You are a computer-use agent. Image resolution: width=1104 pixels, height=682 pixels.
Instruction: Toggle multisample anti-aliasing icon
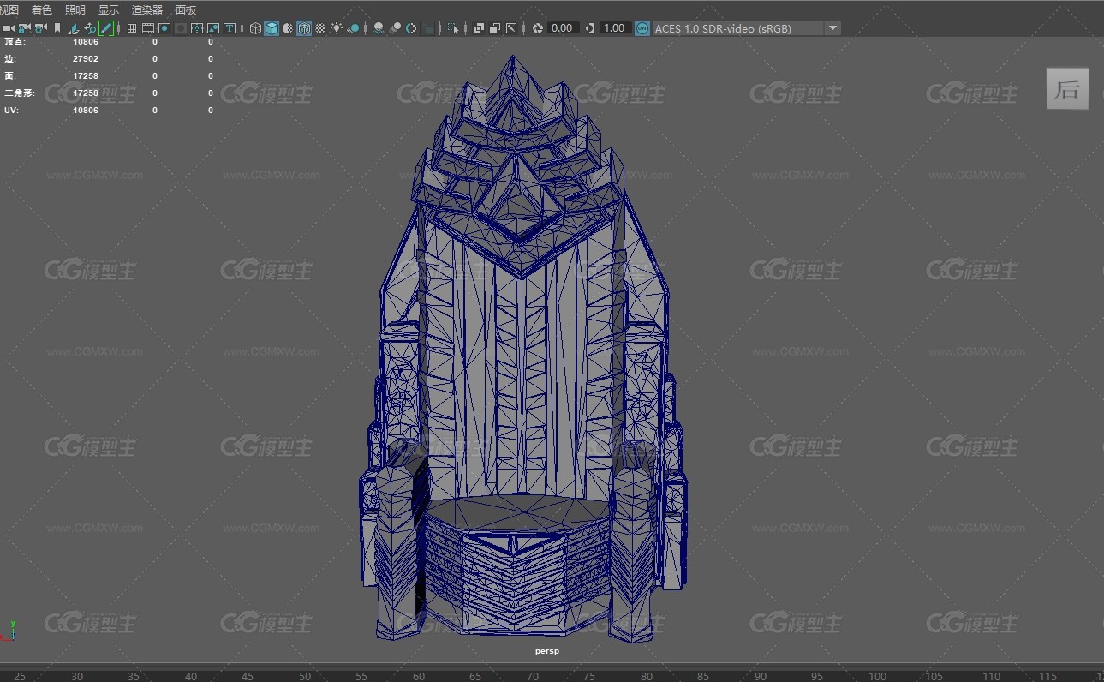(x=411, y=28)
